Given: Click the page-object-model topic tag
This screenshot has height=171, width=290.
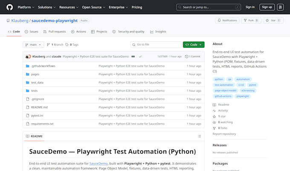Looking at the screenshot, I should (226, 90).
